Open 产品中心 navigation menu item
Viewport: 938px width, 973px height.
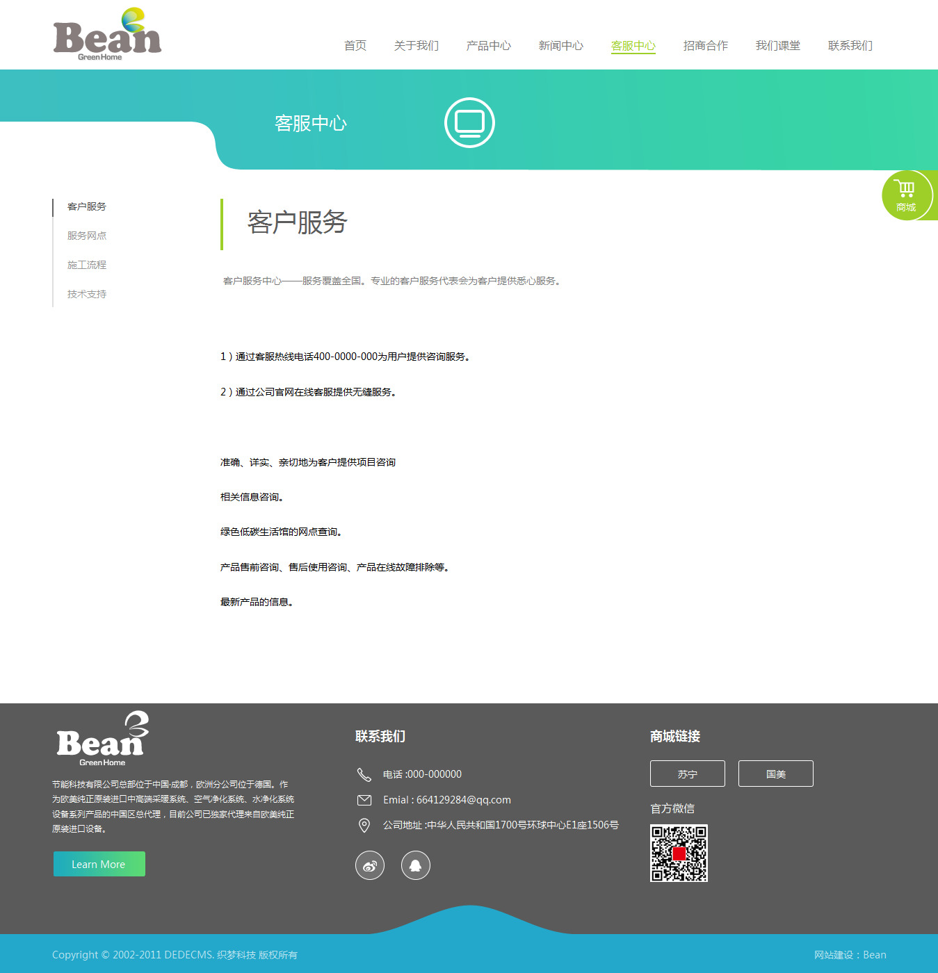coord(488,46)
